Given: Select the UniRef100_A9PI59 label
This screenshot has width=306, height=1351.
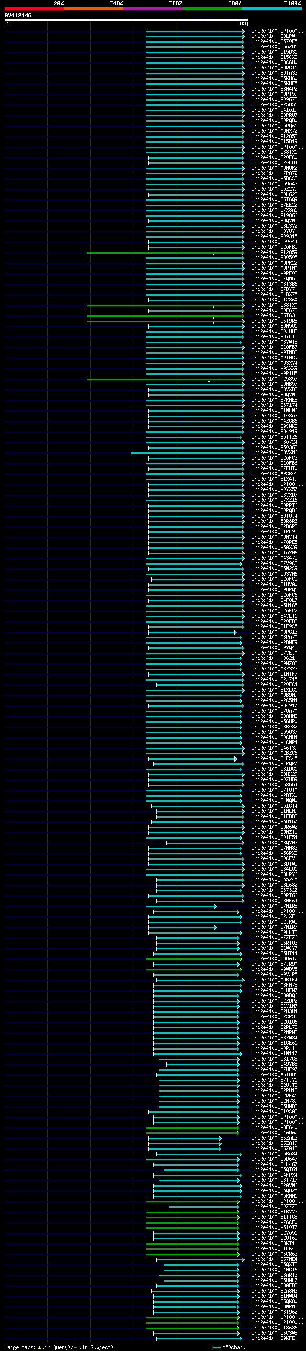Looking at the screenshot, I should (x=274, y=94).
